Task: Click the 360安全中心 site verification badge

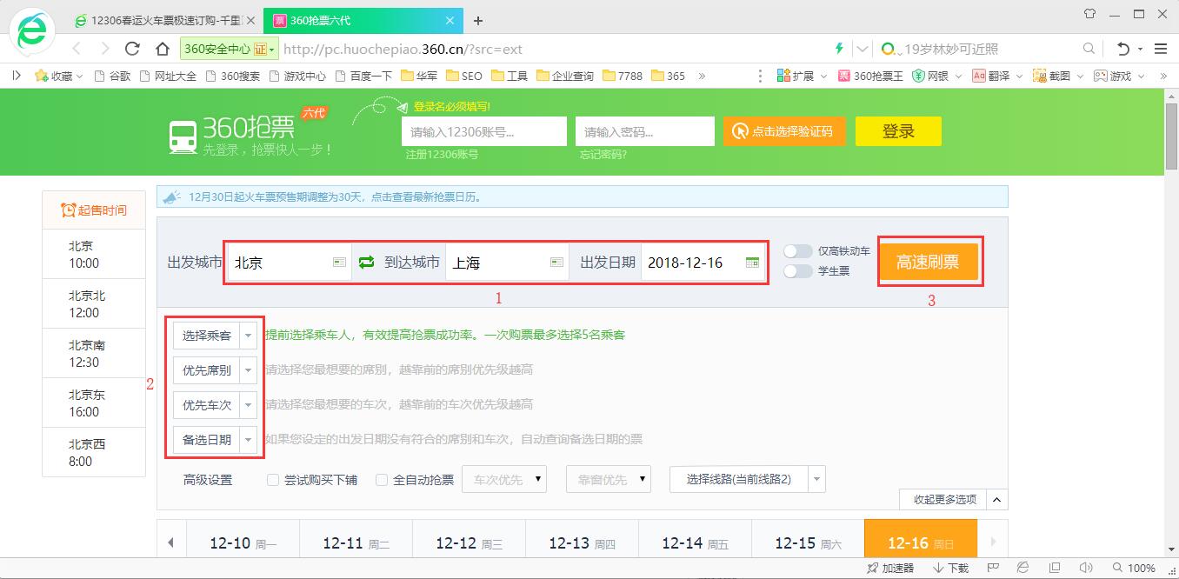Action: (x=224, y=50)
